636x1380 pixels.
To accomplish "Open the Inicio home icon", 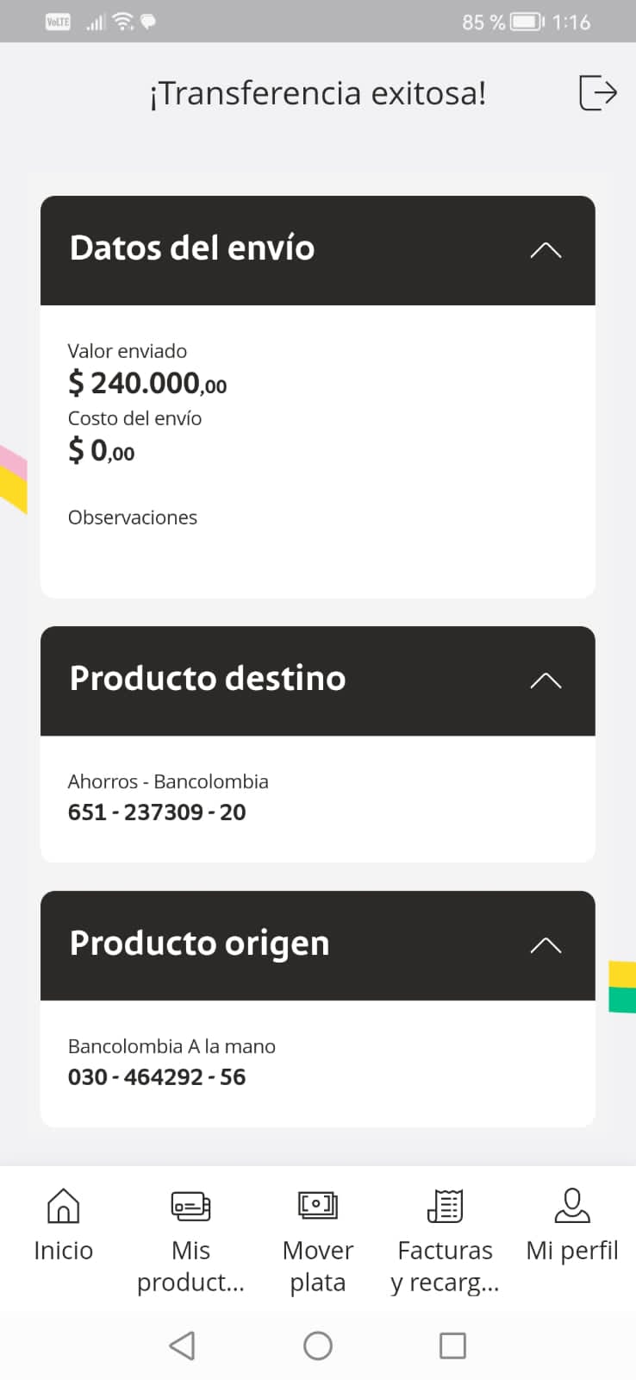I will [63, 1205].
